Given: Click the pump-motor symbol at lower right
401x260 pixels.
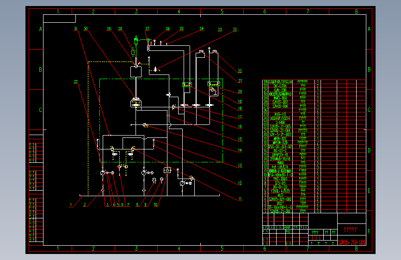Looking at the screenshot, I should (x=185, y=183).
